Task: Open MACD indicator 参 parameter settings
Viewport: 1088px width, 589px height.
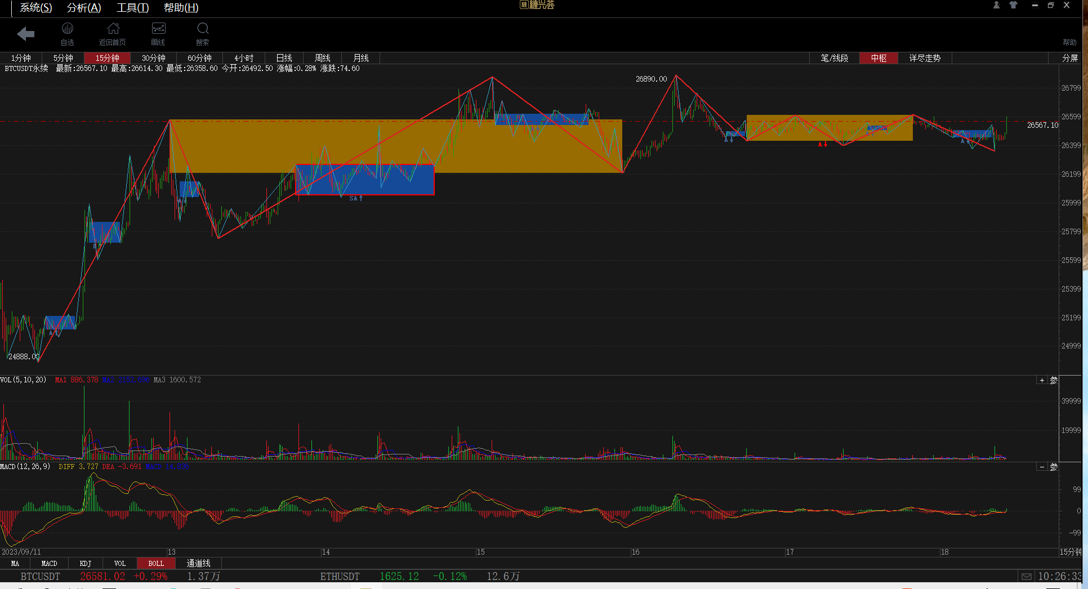Action: [x=1054, y=467]
